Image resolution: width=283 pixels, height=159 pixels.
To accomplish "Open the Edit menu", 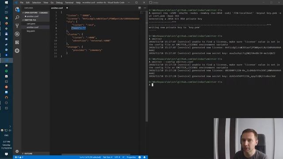I will pyautogui.click(x=27, y=3).
